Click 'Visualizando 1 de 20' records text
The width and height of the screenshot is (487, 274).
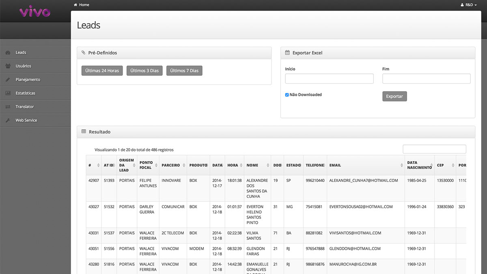(134, 150)
